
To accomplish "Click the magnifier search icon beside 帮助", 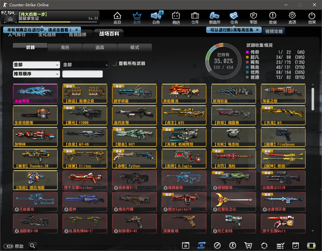I will point(32,246).
